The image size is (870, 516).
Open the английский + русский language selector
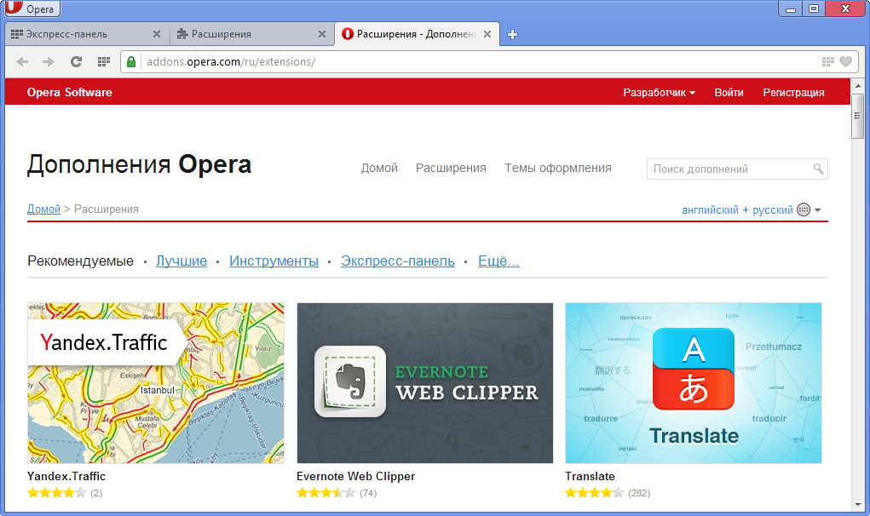pos(750,209)
